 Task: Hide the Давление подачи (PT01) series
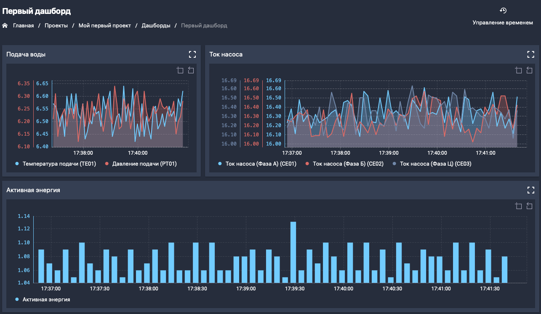141,164
